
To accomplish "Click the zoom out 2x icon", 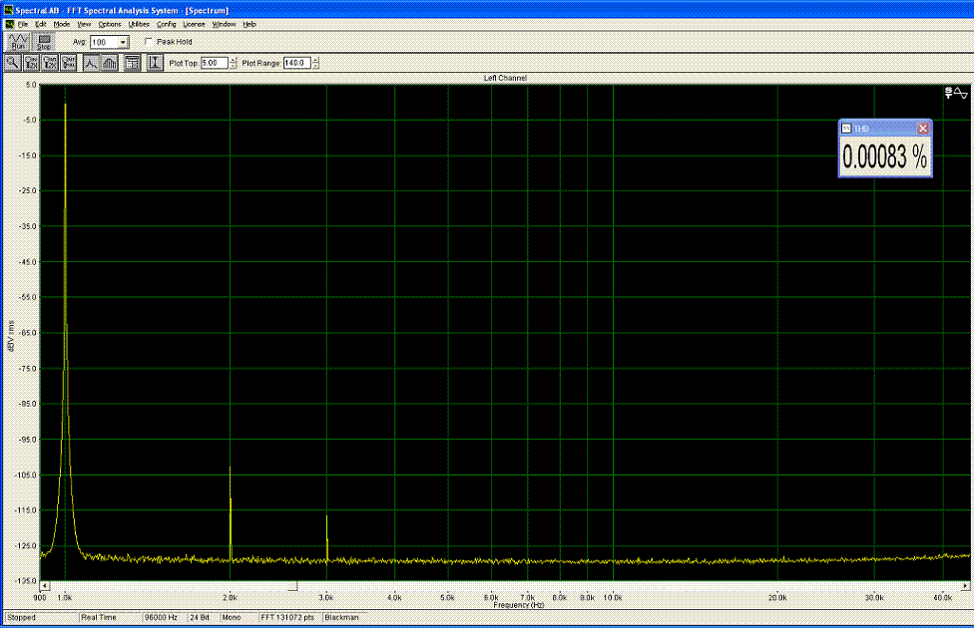I will click(50, 63).
